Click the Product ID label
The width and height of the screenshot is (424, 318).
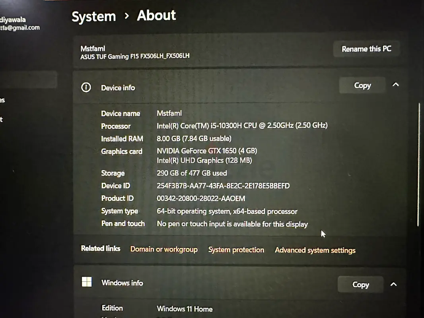(x=117, y=198)
